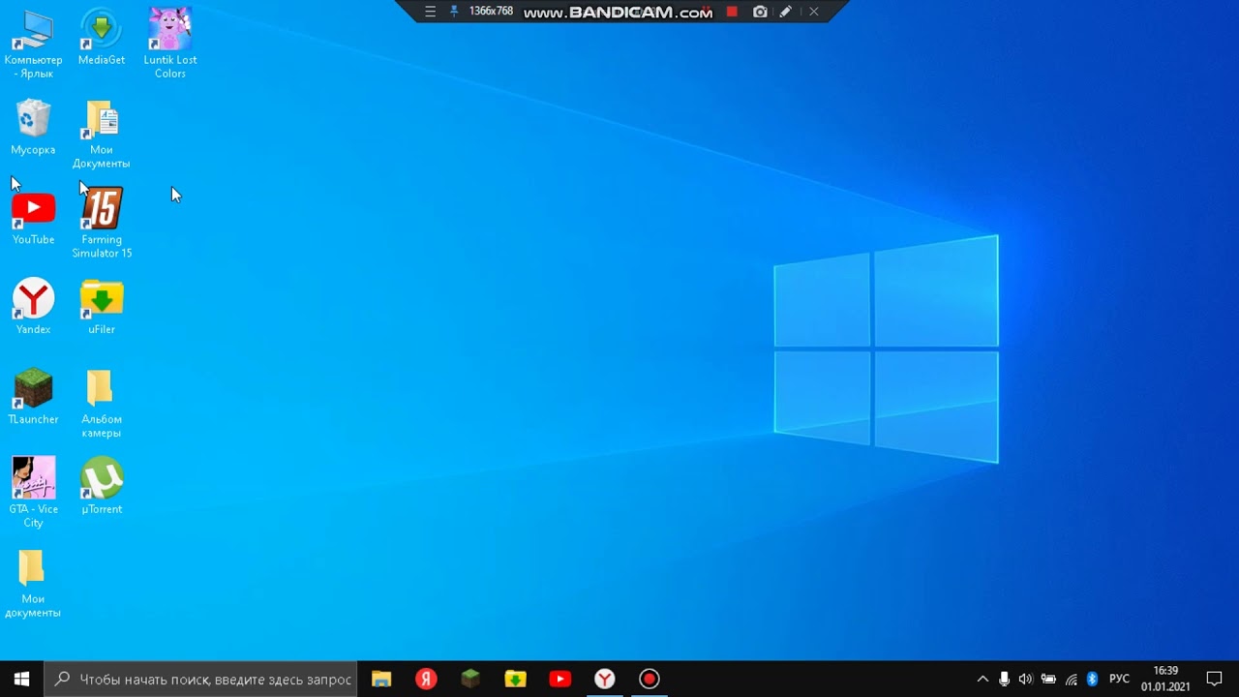This screenshot has width=1239, height=697.
Task: Open the notification Action Center
Action: point(1214,679)
